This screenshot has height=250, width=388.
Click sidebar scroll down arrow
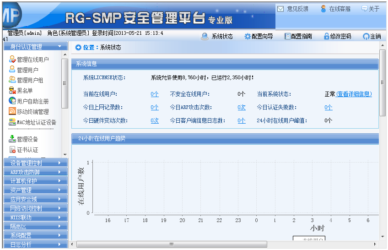pos(65,155)
